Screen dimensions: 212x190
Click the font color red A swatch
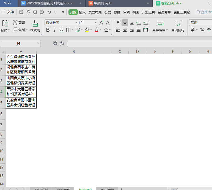pyautogui.click(x=96, y=30)
